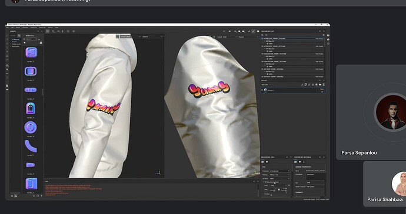Open the Window menu
The image size is (406, 214).
[25, 28]
